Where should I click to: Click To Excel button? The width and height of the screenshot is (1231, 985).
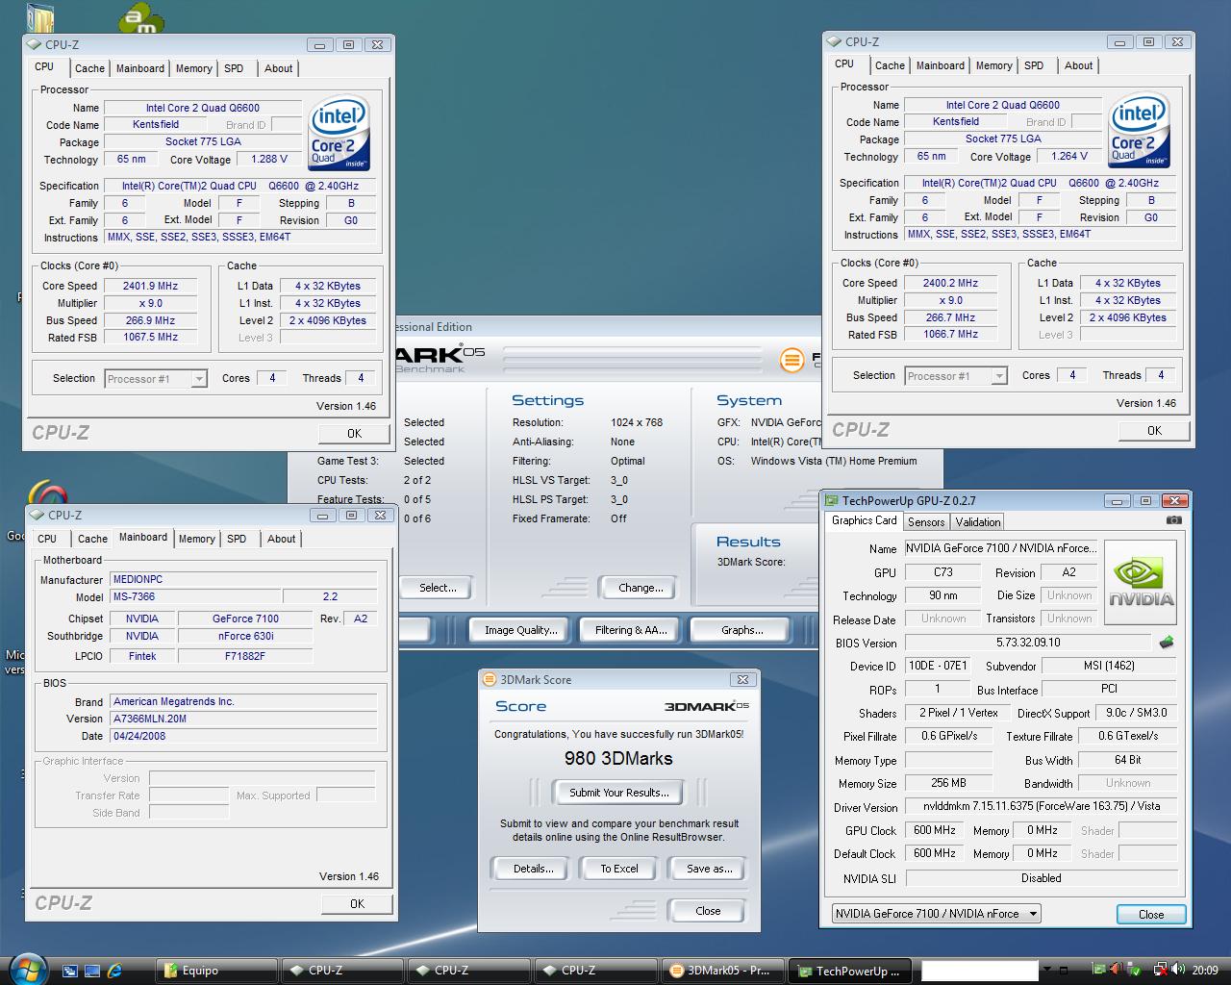point(619,869)
